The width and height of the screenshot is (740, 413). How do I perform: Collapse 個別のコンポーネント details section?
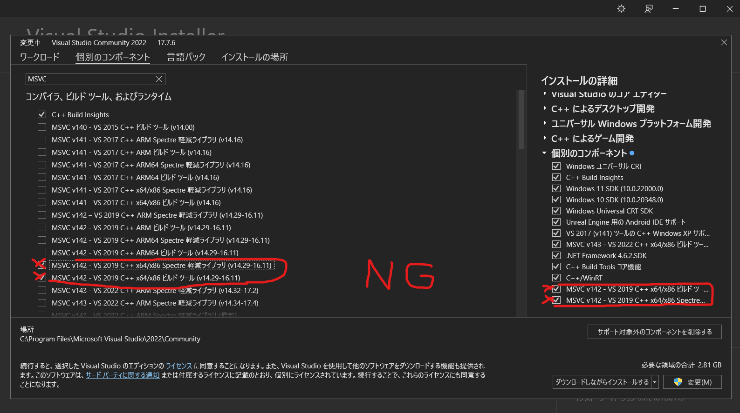coord(544,153)
